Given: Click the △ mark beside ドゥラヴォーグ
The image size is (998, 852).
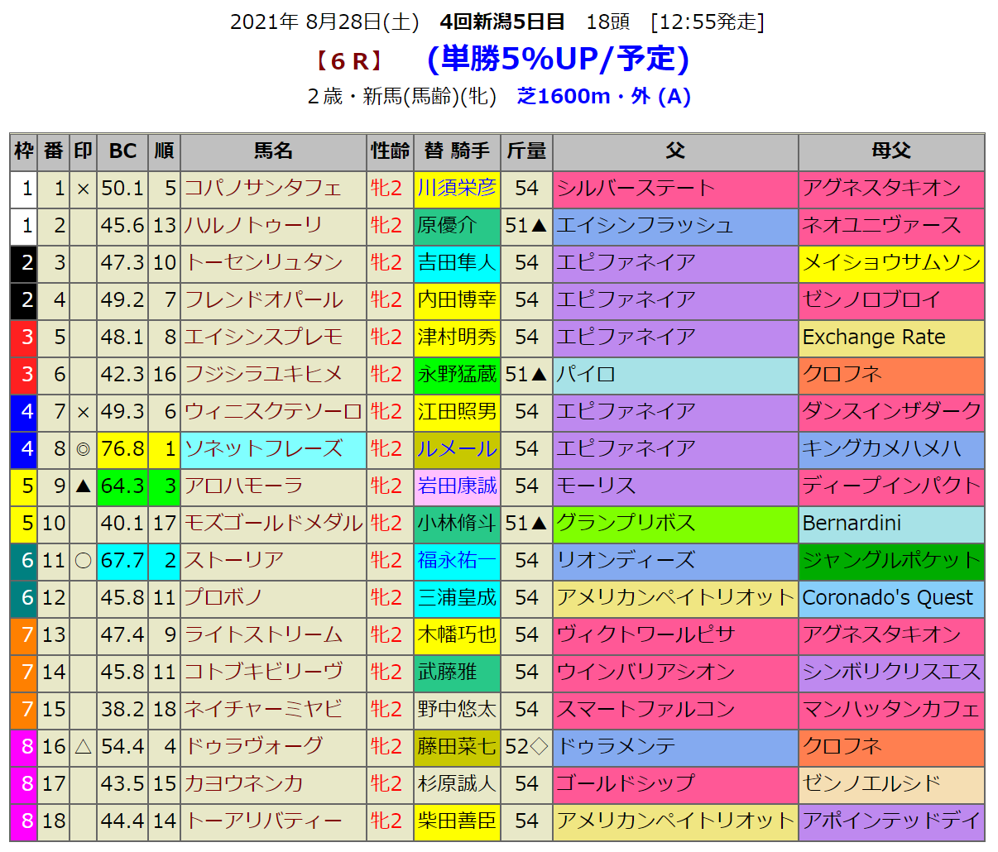Looking at the screenshot, I should (83, 747).
